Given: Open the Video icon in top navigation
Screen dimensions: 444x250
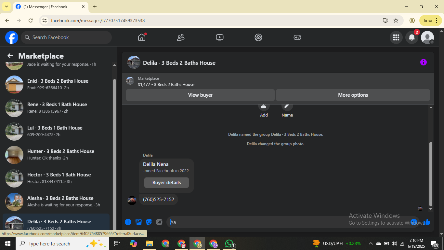Looking at the screenshot, I should click(220, 37).
